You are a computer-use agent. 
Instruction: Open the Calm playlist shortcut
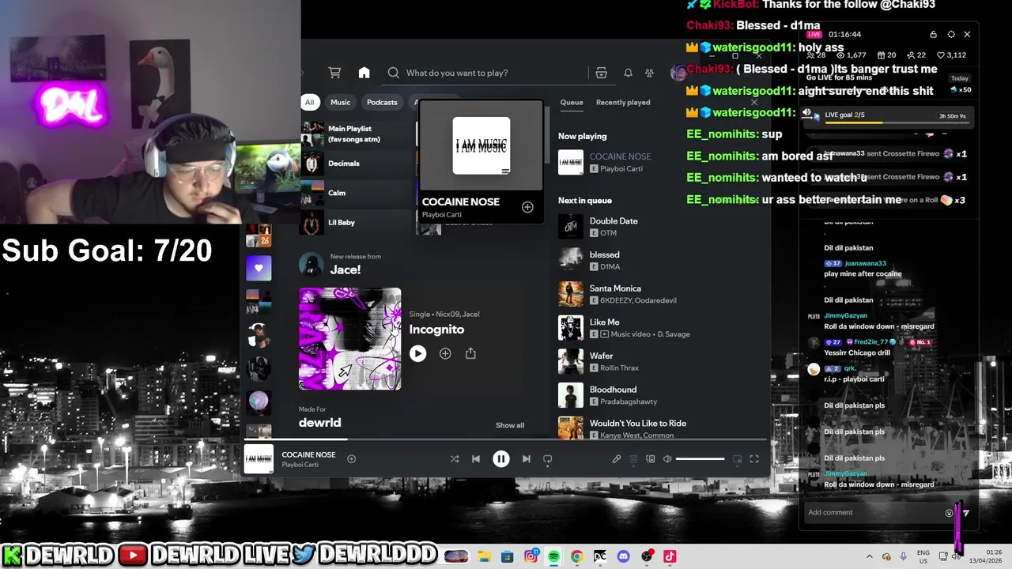click(357, 193)
